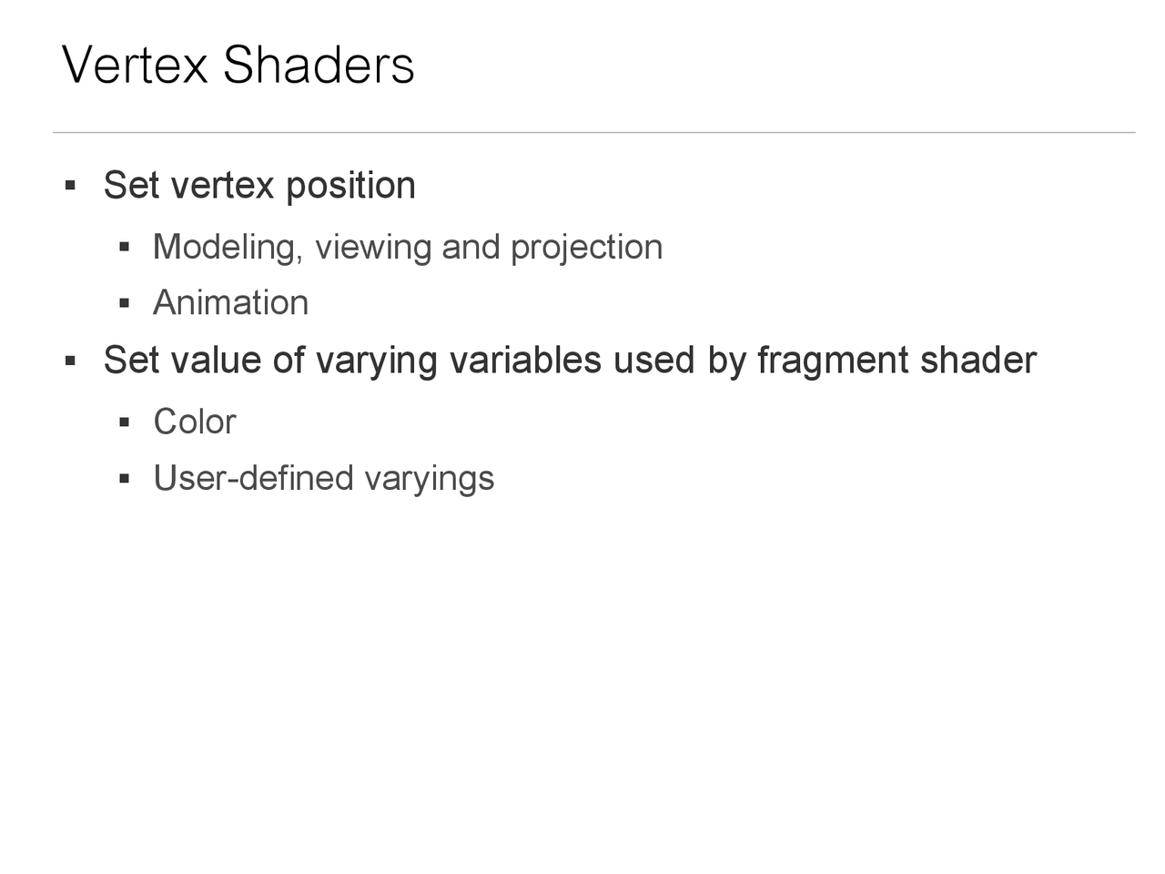1165x874 pixels.
Task: Click the word "shader" ending the second main bullet
Action: point(978,361)
